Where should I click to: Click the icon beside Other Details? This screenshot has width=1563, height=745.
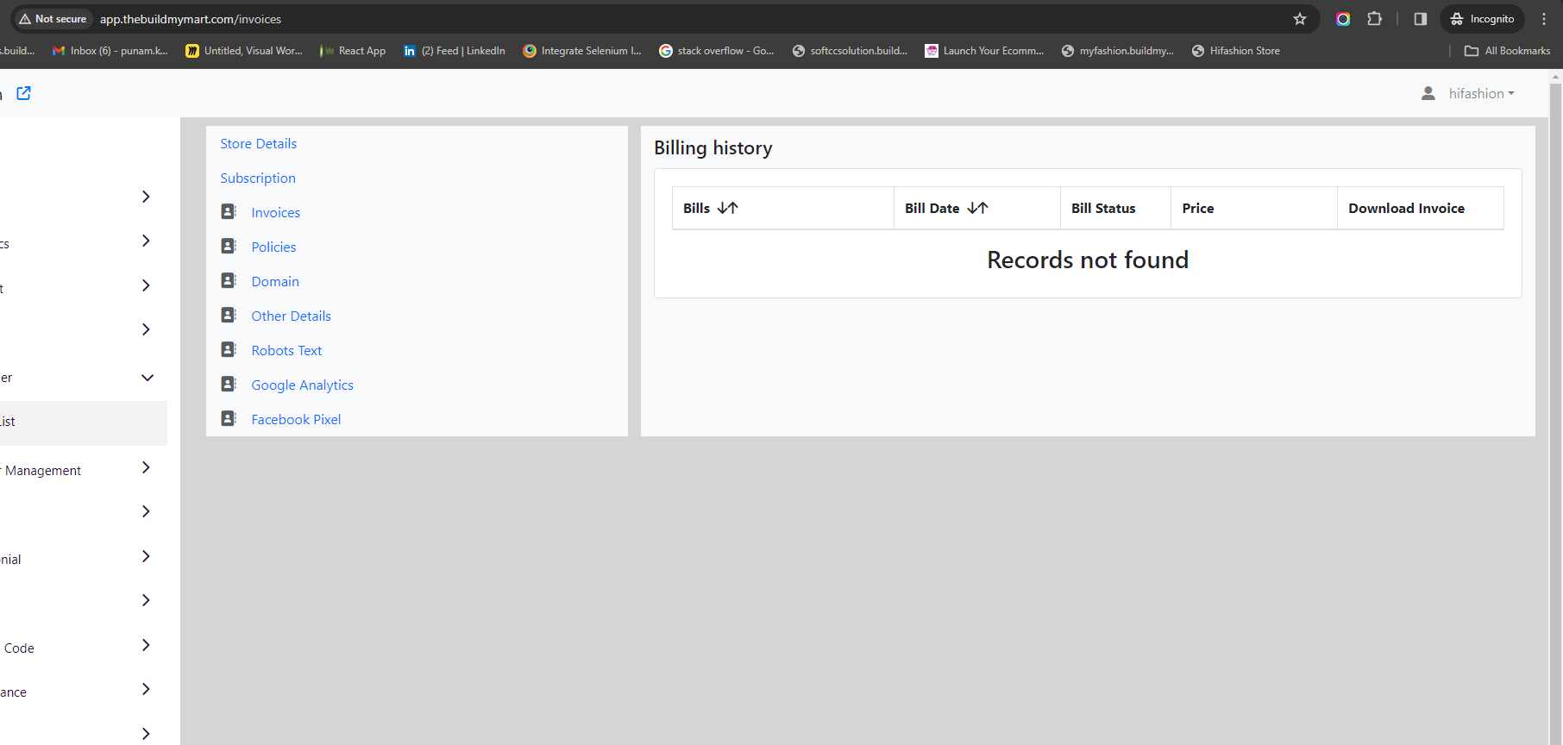[x=229, y=315]
